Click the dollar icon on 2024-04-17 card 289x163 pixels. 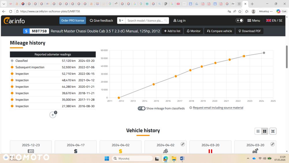(x=75, y=151)
